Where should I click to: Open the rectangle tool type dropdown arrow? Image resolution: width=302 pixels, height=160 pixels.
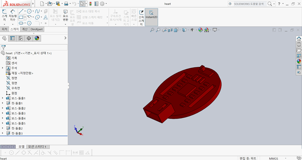coord(25,17)
